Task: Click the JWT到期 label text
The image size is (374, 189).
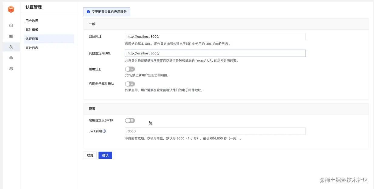Action: tap(95, 131)
